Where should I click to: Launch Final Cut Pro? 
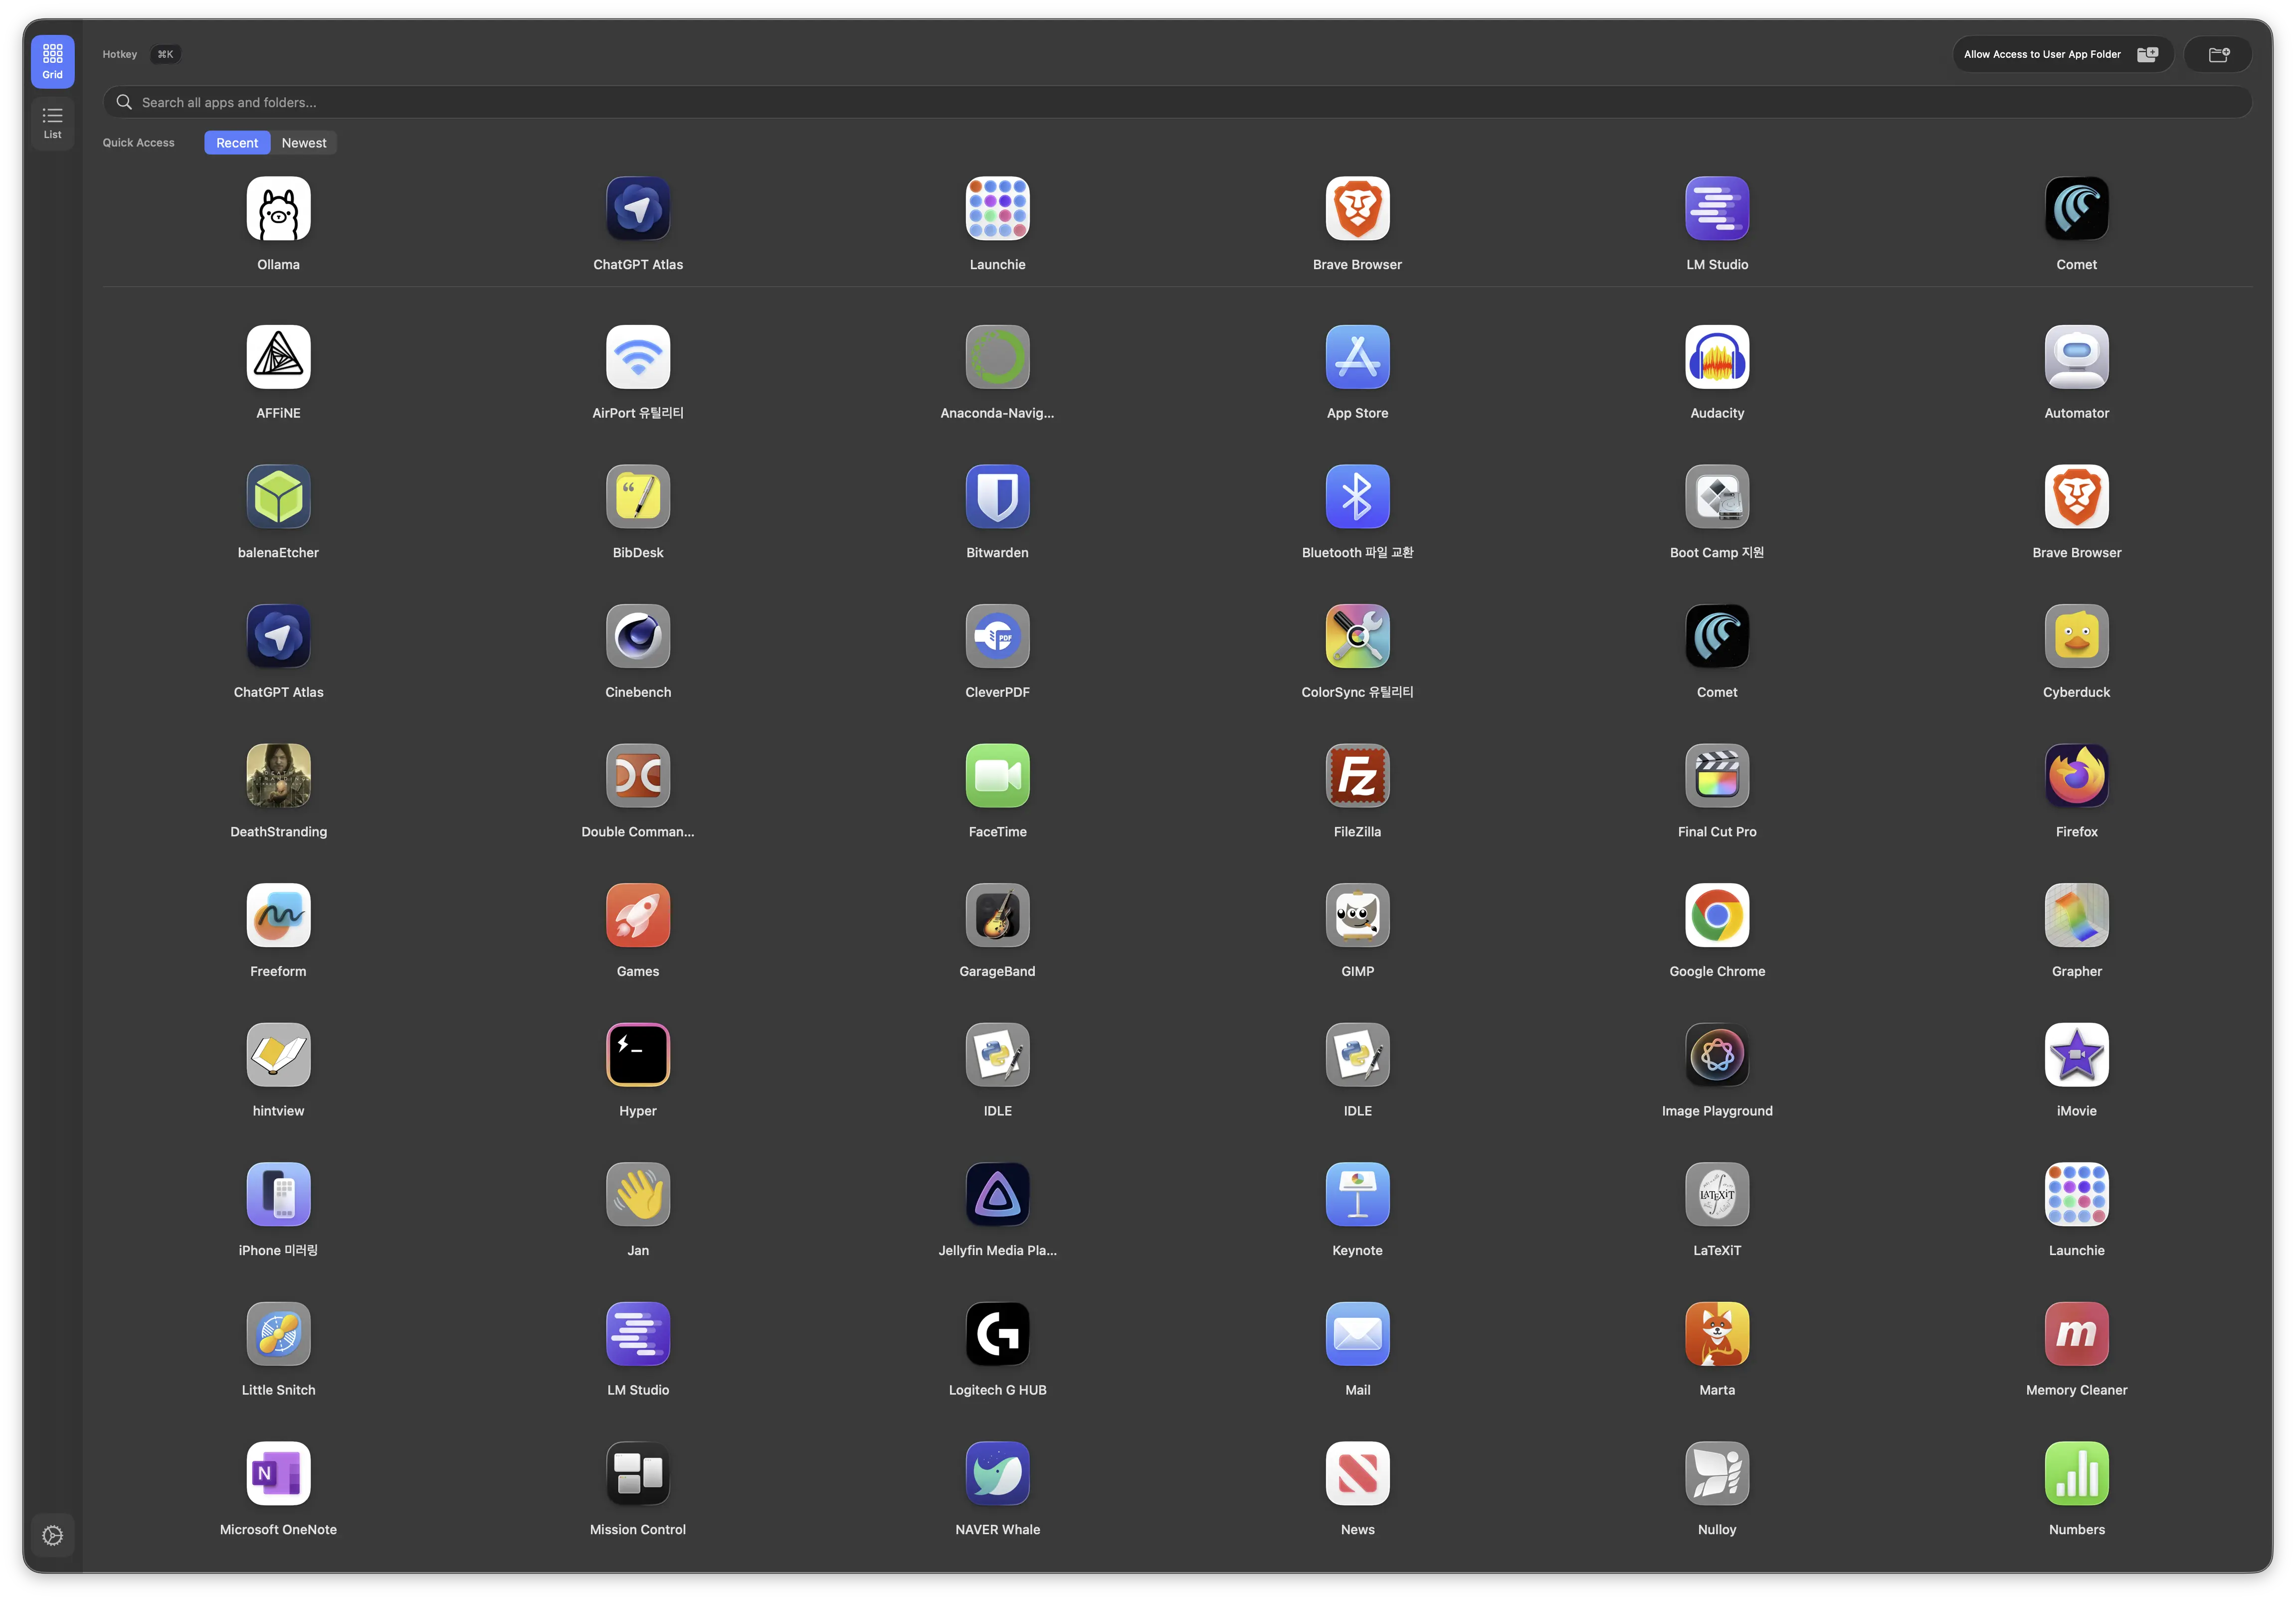click(1716, 776)
